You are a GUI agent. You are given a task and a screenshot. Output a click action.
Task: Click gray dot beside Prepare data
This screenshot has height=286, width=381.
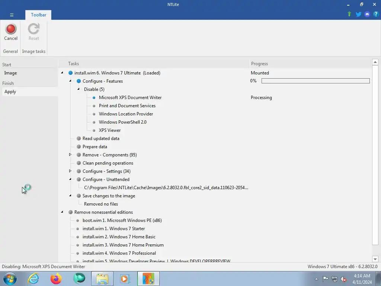pos(79,147)
